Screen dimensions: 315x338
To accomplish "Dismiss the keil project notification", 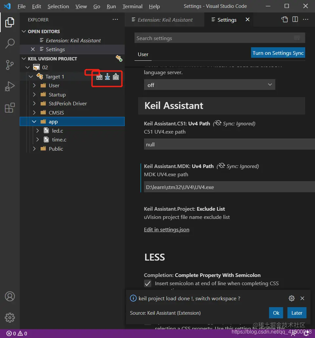I will click(x=302, y=298).
